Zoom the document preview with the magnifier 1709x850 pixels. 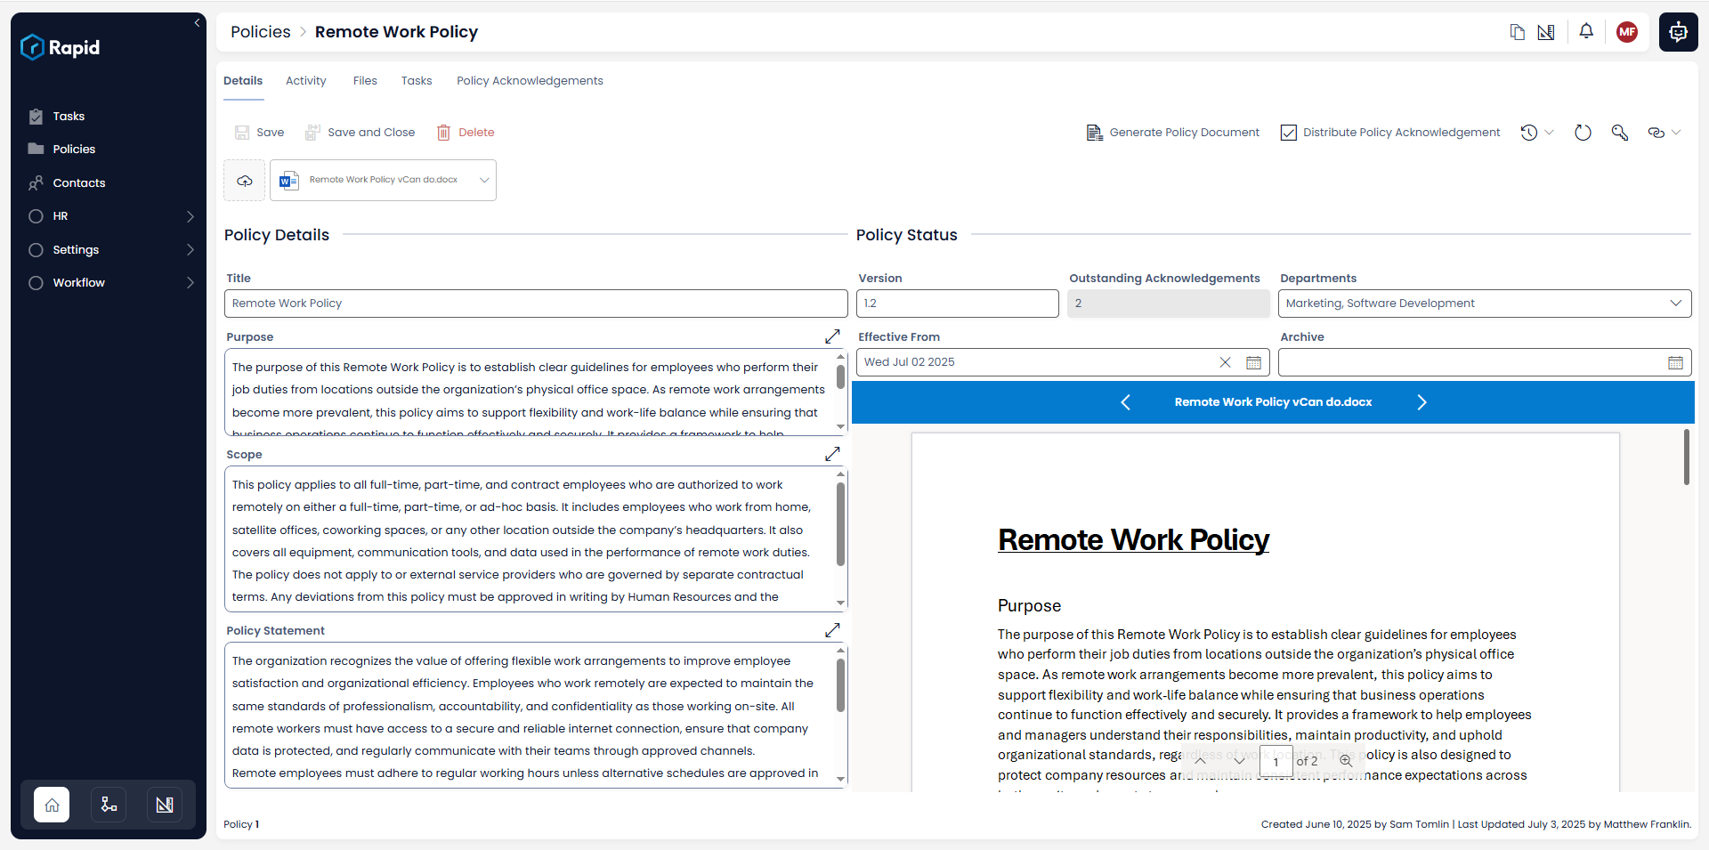pos(1346,761)
